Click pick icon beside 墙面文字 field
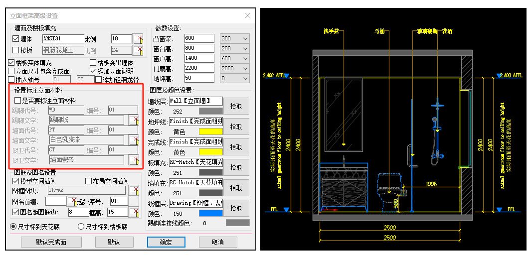531x257 pixels. click(134, 140)
